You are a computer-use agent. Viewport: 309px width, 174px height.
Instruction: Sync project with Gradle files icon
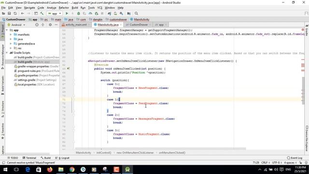110,14
